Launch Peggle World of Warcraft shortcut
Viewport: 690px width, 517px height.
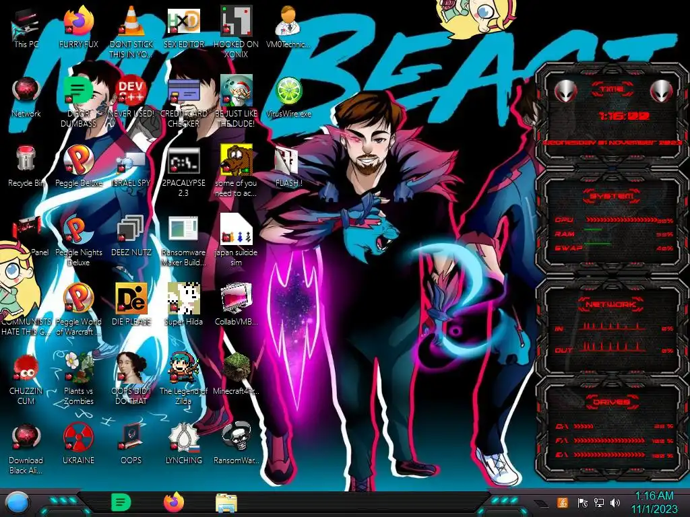click(79, 310)
